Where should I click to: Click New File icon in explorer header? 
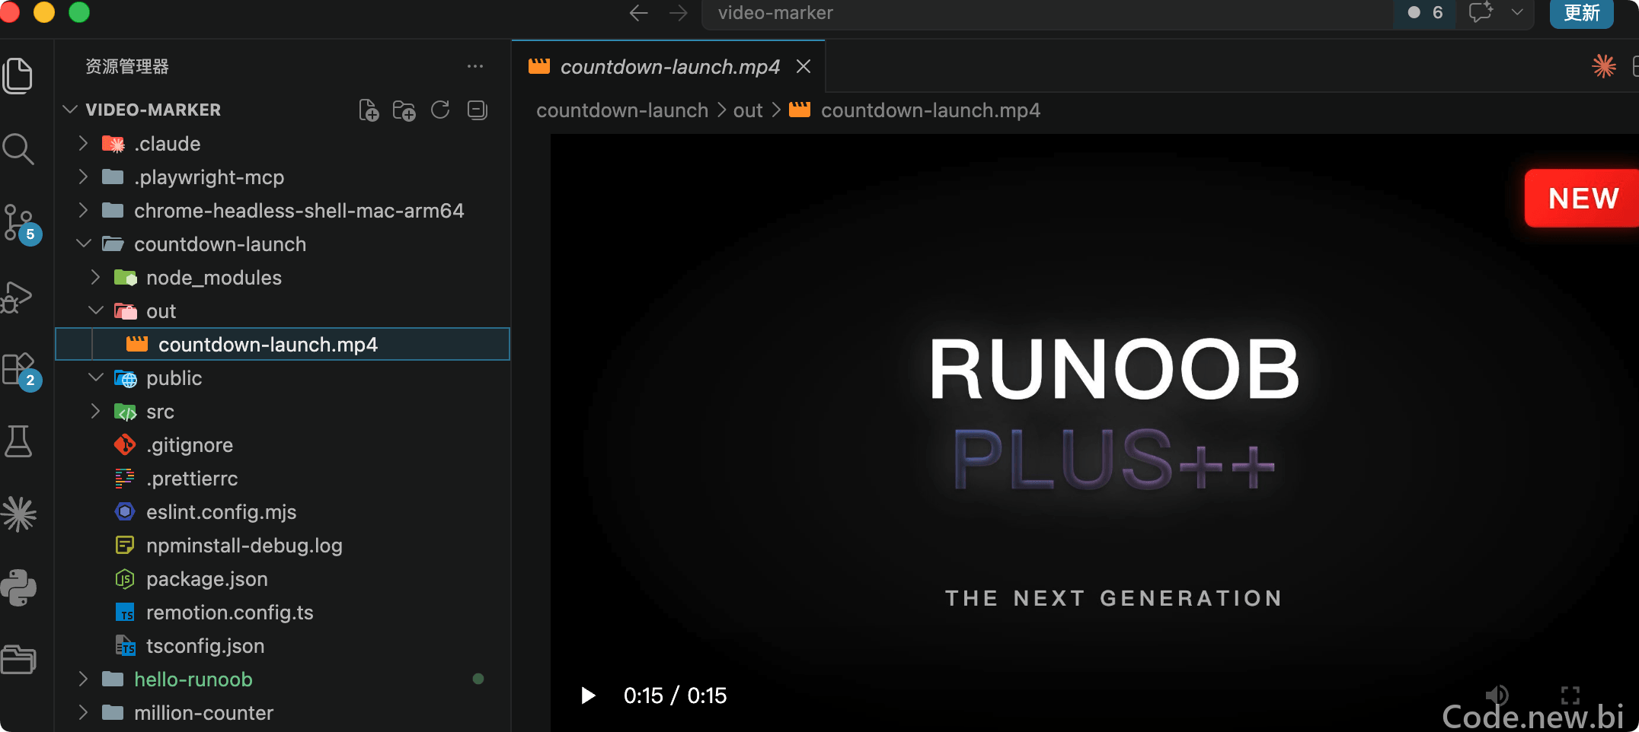coord(369,110)
